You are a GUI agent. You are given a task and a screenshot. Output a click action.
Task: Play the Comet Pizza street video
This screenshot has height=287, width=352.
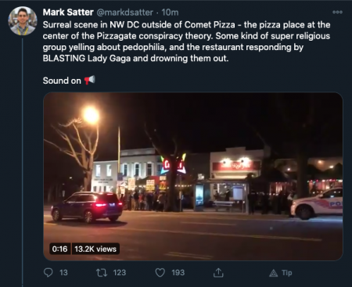[193, 177]
